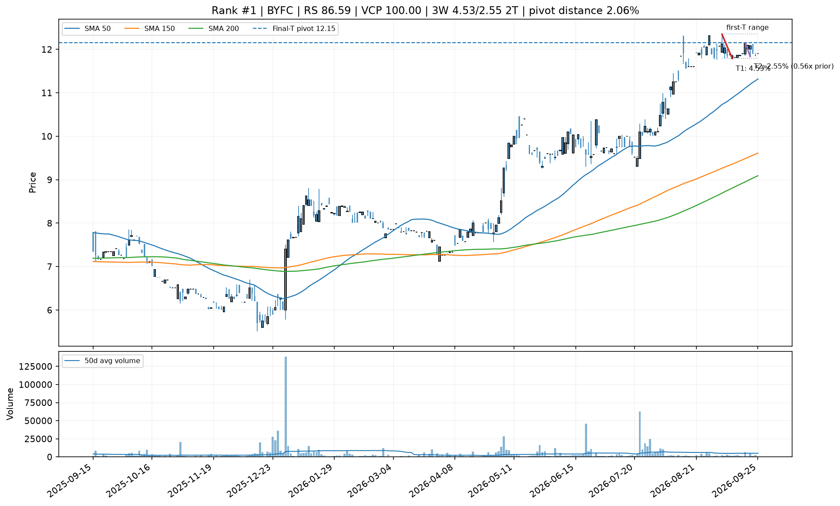Click the SMA 200 legend entry

(x=213, y=29)
